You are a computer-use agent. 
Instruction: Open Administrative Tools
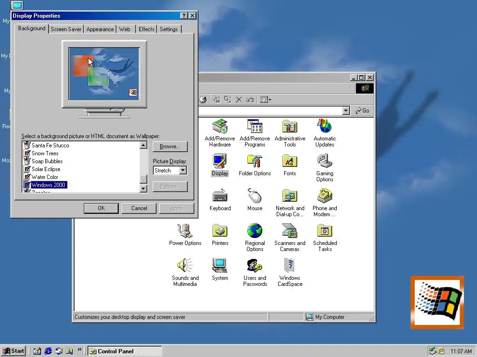(x=290, y=133)
